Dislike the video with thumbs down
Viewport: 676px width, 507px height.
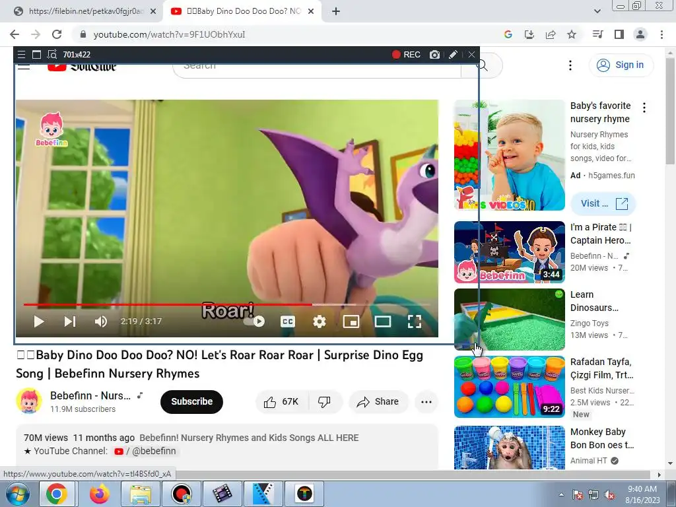coord(324,402)
